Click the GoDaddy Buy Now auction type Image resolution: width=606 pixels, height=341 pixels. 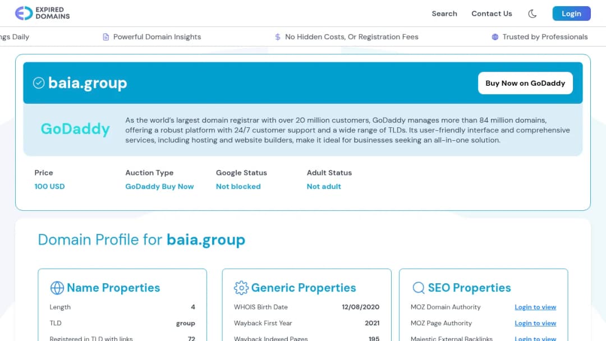pyautogui.click(x=159, y=187)
